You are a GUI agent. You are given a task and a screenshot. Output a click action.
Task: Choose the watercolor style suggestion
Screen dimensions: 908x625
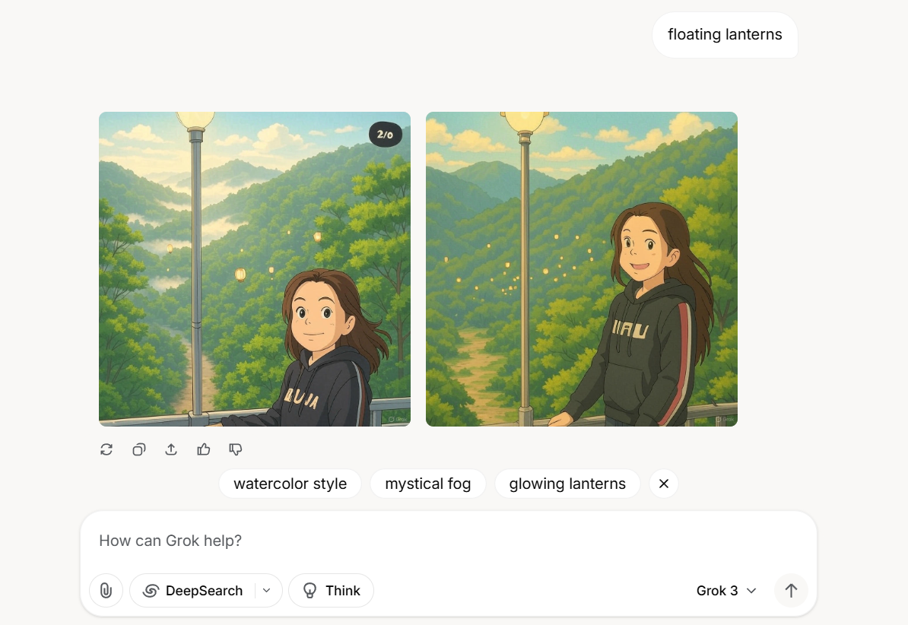tap(290, 484)
